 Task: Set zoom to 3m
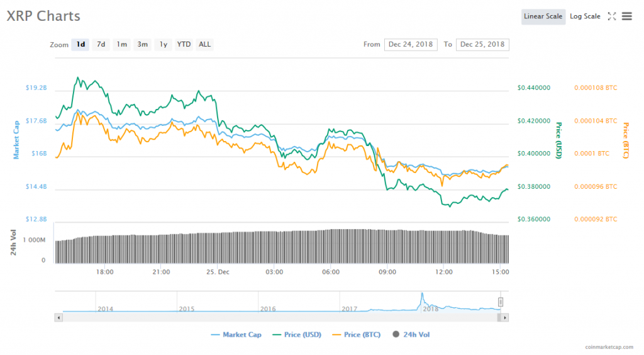coord(143,44)
